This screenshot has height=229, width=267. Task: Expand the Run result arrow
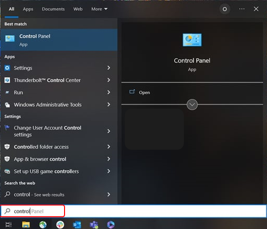click(x=109, y=92)
